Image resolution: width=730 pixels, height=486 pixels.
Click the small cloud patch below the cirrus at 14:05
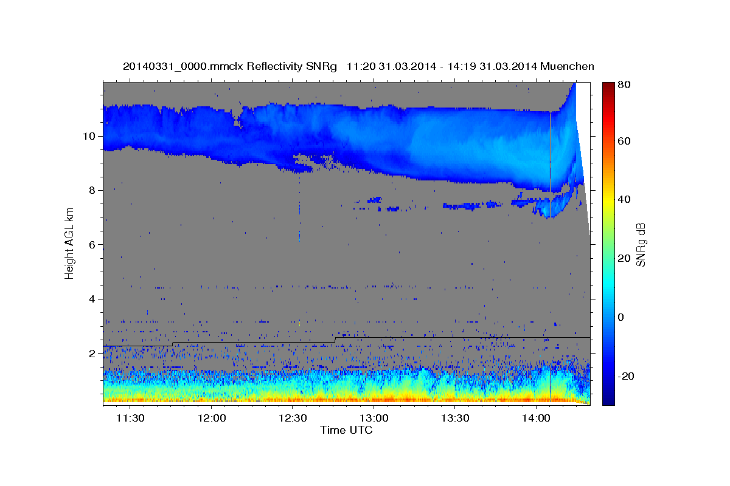[x=552, y=207]
